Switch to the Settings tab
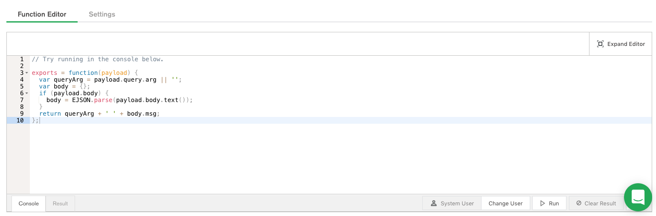The image size is (656, 216). 102,14
